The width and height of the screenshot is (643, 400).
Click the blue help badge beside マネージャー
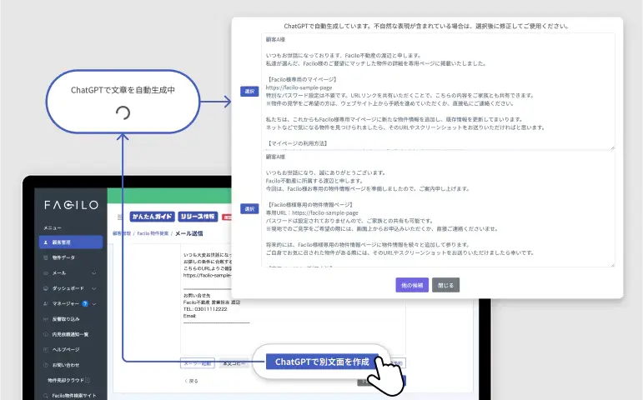[85, 303]
